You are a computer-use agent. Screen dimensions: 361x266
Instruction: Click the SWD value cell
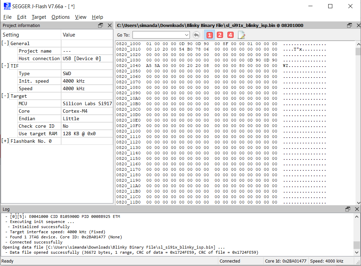click(x=87, y=73)
